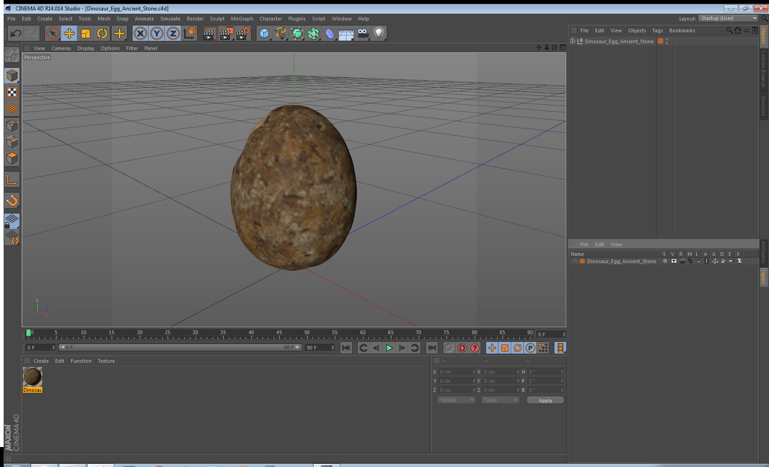
Task: Play the animation forwards
Action: (389, 348)
